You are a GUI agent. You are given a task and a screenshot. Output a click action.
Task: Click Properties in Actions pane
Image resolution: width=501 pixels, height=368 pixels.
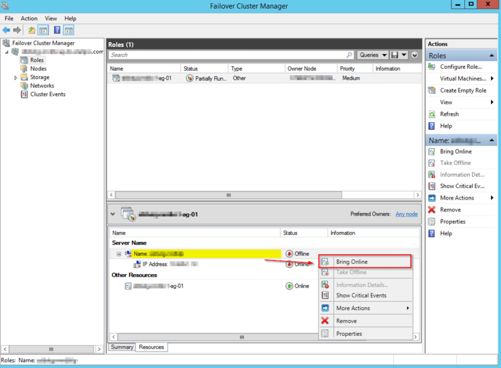coord(453,221)
